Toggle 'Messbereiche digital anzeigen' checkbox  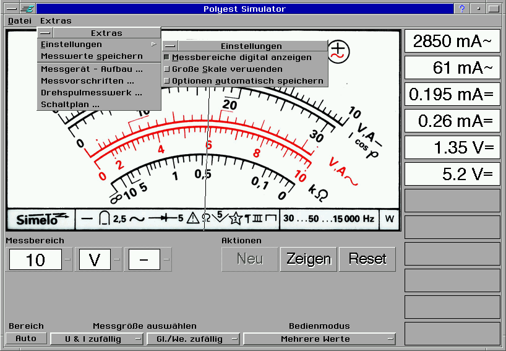[x=166, y=58]
